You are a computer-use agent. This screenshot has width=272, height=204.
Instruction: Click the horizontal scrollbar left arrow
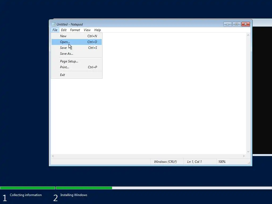click(x=53, y=156)
